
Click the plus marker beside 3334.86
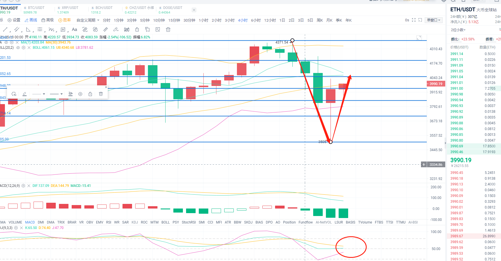[424, 165]
